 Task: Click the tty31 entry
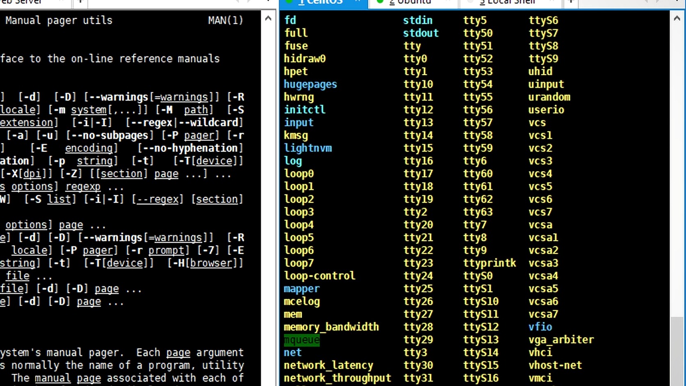tap(418, 378)
